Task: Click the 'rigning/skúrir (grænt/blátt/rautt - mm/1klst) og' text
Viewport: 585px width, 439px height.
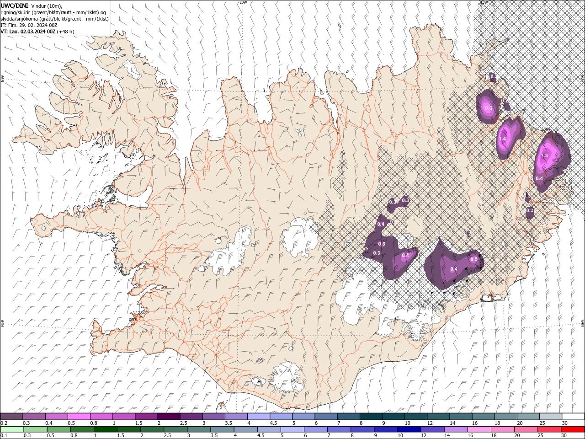Action: tap(53, 12)
